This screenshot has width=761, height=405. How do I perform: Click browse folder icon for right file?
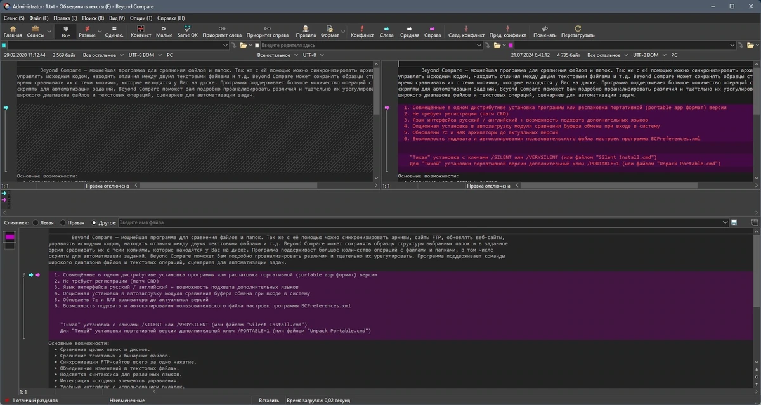(x=751, y=46)
